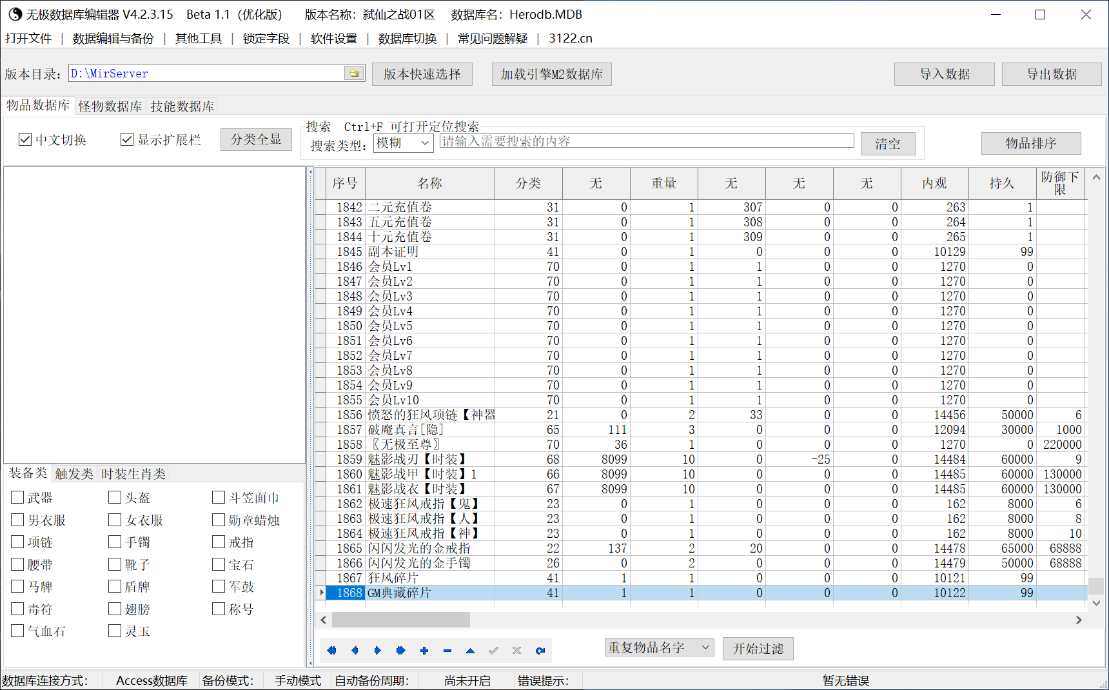Open 数据编辑与备份 menu

tap(113, 38)
